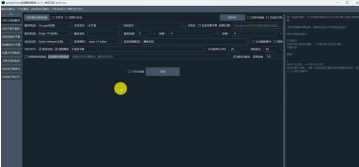Minimize the pyVideoTrans window

coord(337,3)
